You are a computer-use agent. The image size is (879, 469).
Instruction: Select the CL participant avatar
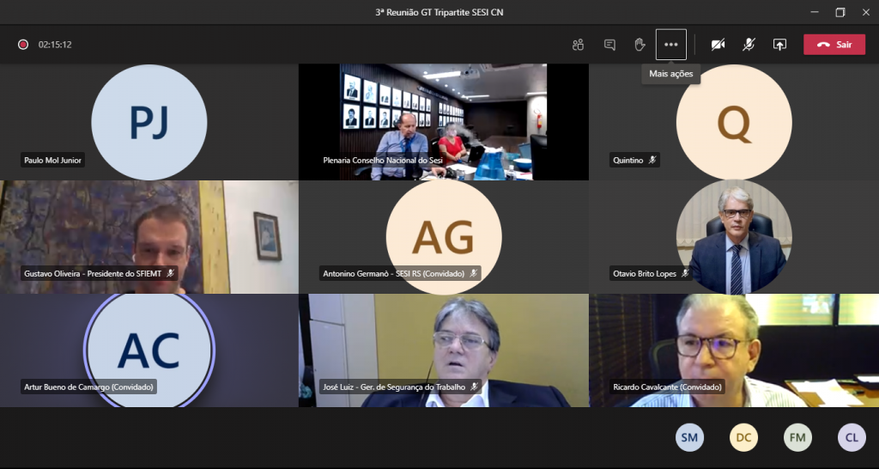tap(852, 437)
